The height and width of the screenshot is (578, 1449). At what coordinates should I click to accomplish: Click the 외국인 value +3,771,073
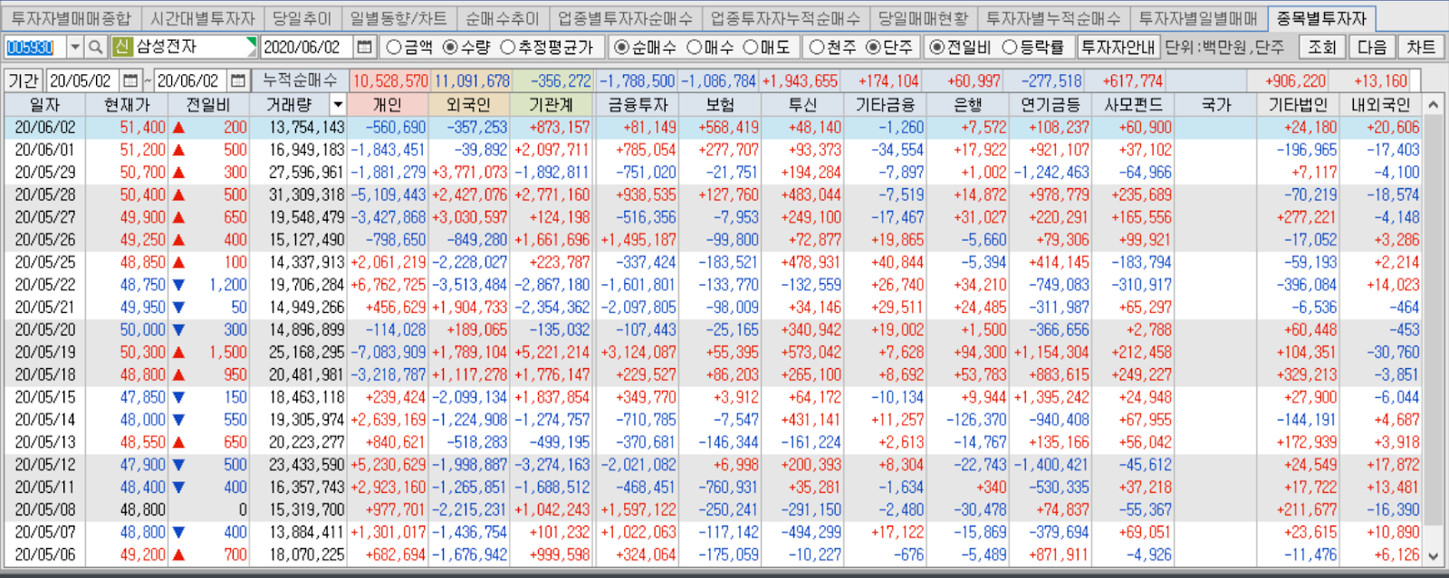coord(469,172)
